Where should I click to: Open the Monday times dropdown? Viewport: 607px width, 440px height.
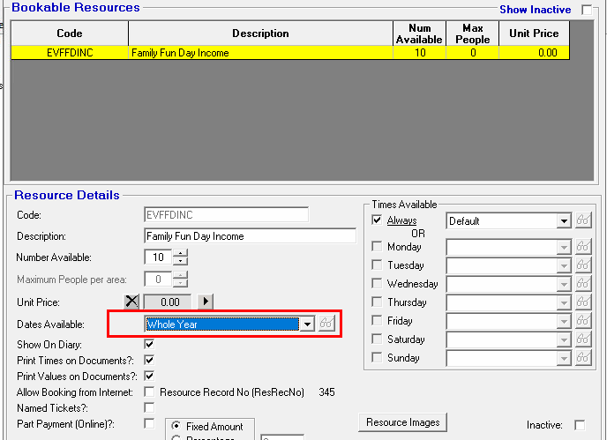[x=564, y=247]
